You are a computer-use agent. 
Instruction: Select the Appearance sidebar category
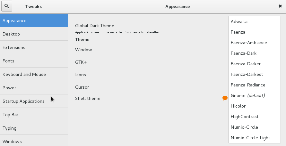click(x=34, y=20)
